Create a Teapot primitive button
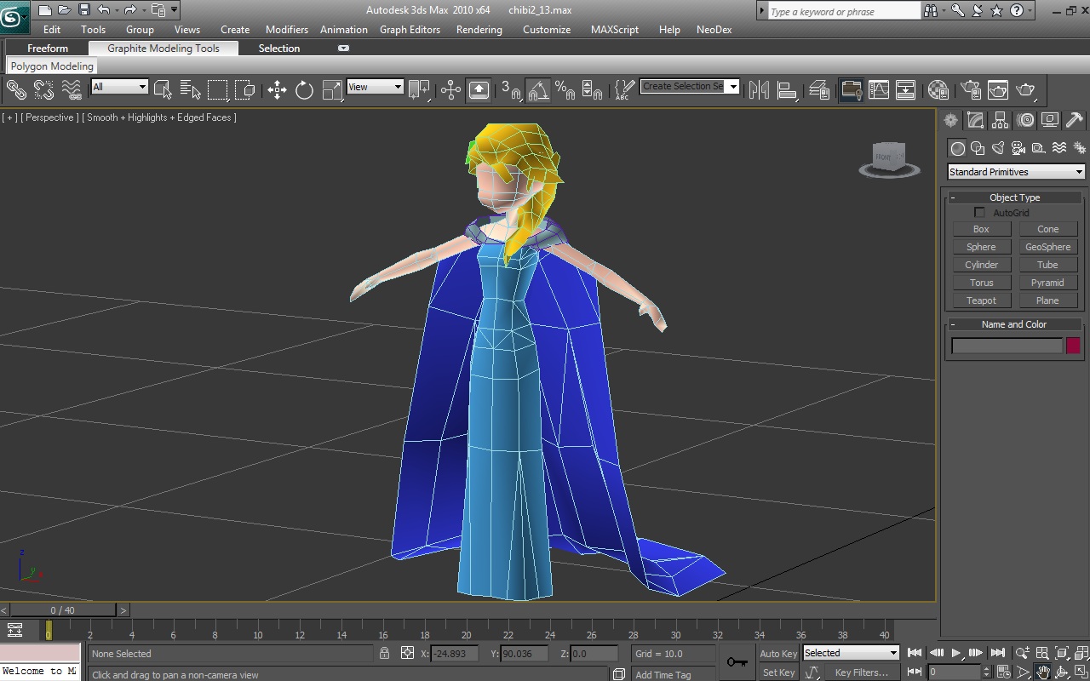 point(981,300)
